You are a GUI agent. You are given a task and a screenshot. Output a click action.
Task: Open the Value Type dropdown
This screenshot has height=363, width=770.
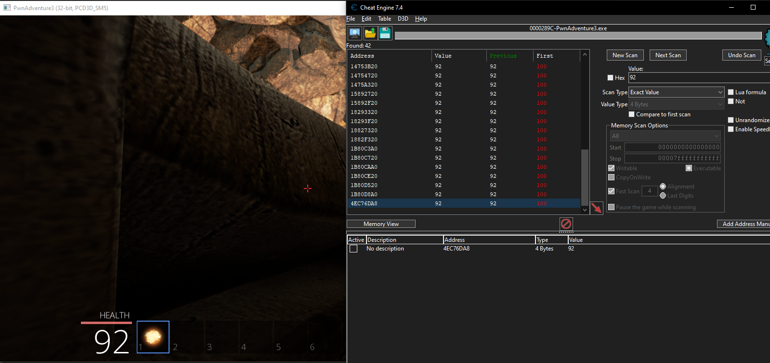(x=677, y=104)
